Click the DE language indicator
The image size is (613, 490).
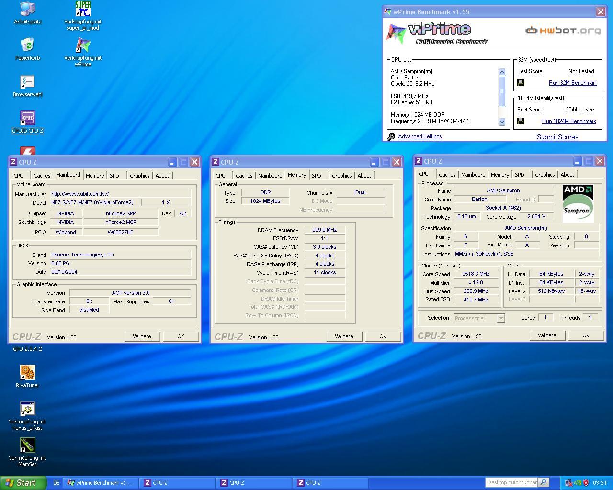[56, 483]
